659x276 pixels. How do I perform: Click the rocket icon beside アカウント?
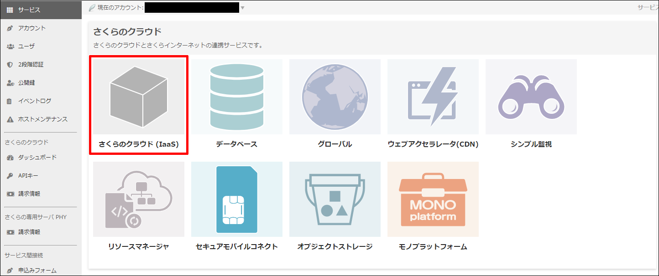[x=10, y=28]
